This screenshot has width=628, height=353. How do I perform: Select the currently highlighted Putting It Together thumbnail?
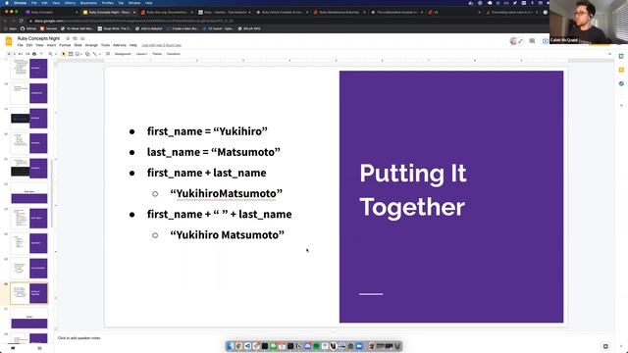tap(28, 293)
